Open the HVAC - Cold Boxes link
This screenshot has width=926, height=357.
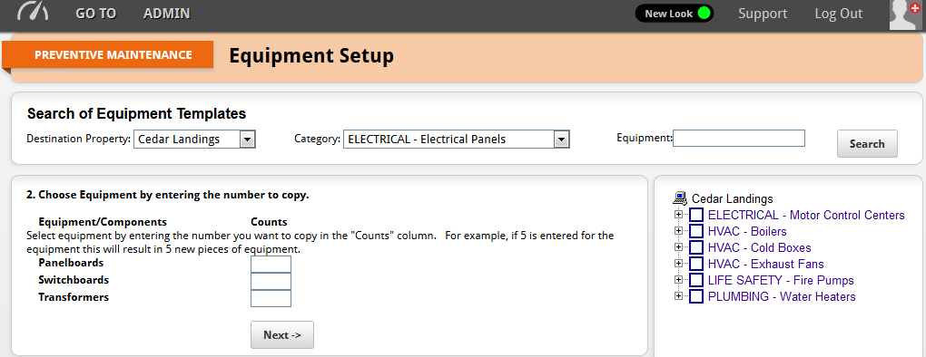click(x=760, y=247)
